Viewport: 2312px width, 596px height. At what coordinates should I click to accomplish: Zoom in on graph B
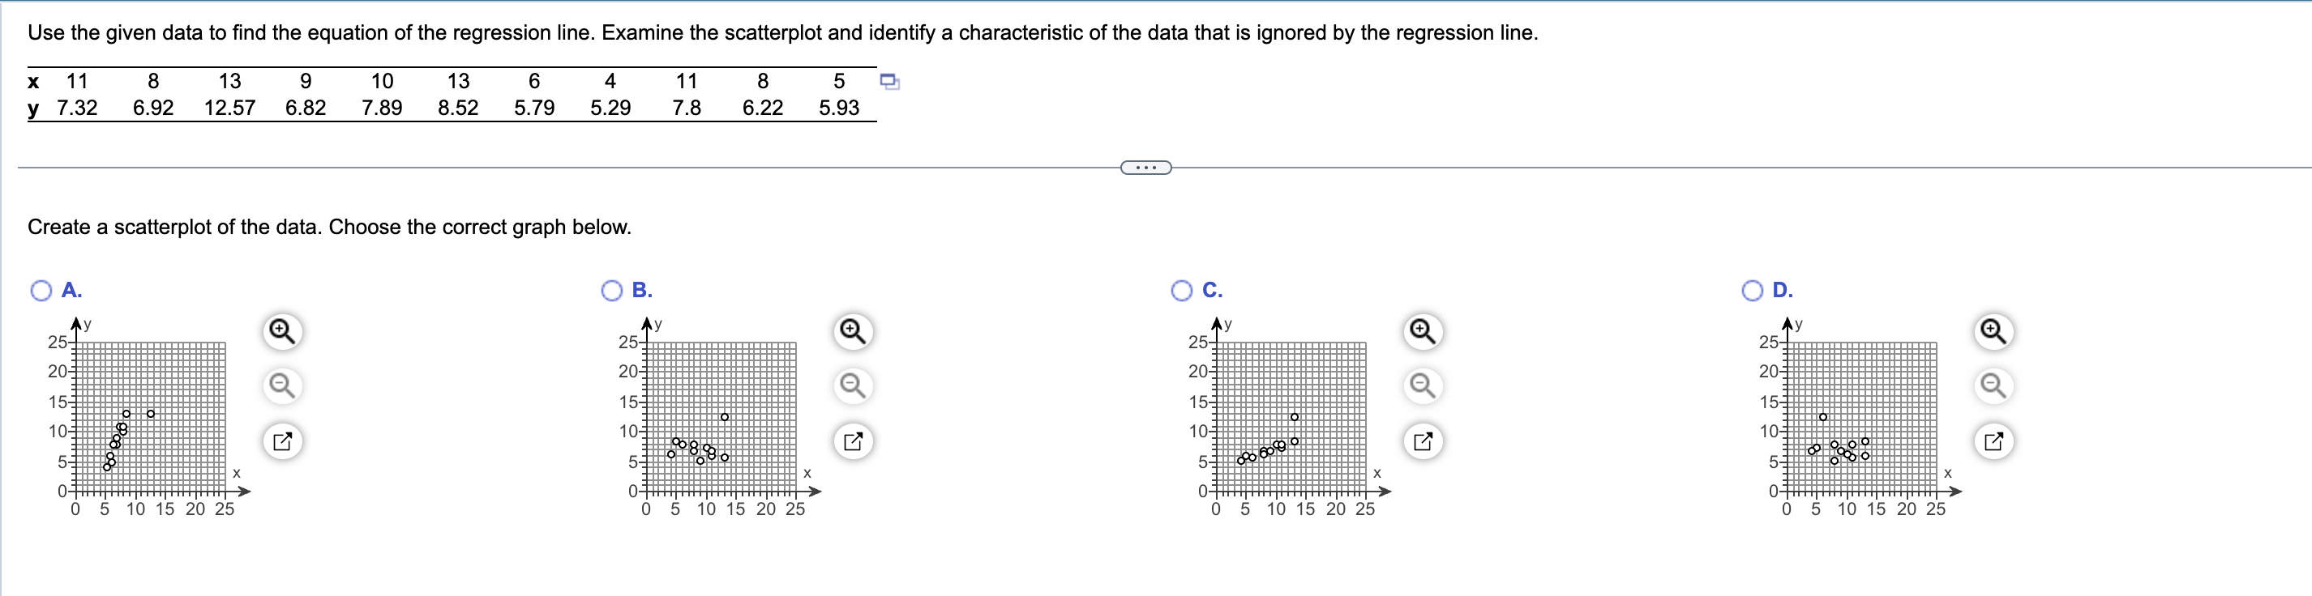(x=853, y=332)
